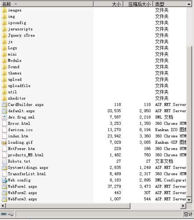This screenshot has height=220, width=194.
Task: Select the CardBuilder.aspx file icon
Action: pos(4,105)
